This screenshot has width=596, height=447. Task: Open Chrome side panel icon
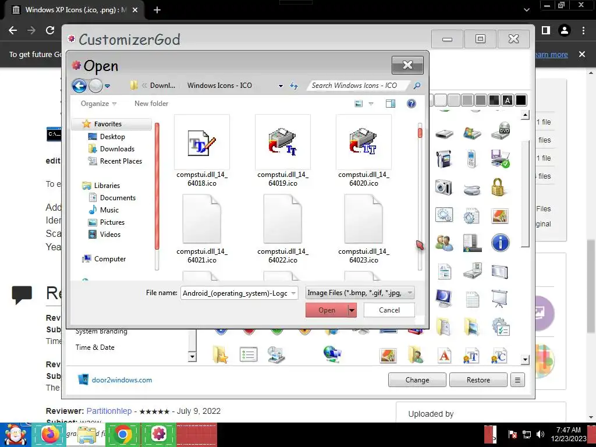pos(546,30)
